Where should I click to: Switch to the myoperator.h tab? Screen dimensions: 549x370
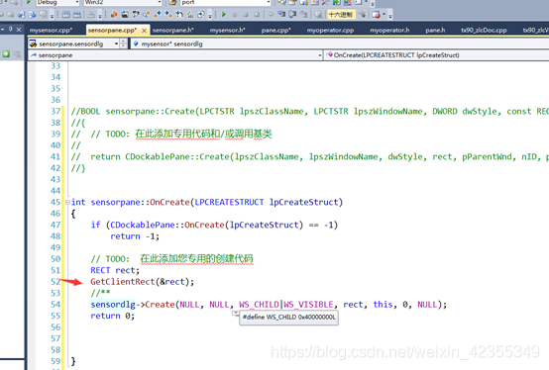click(389, 30)
